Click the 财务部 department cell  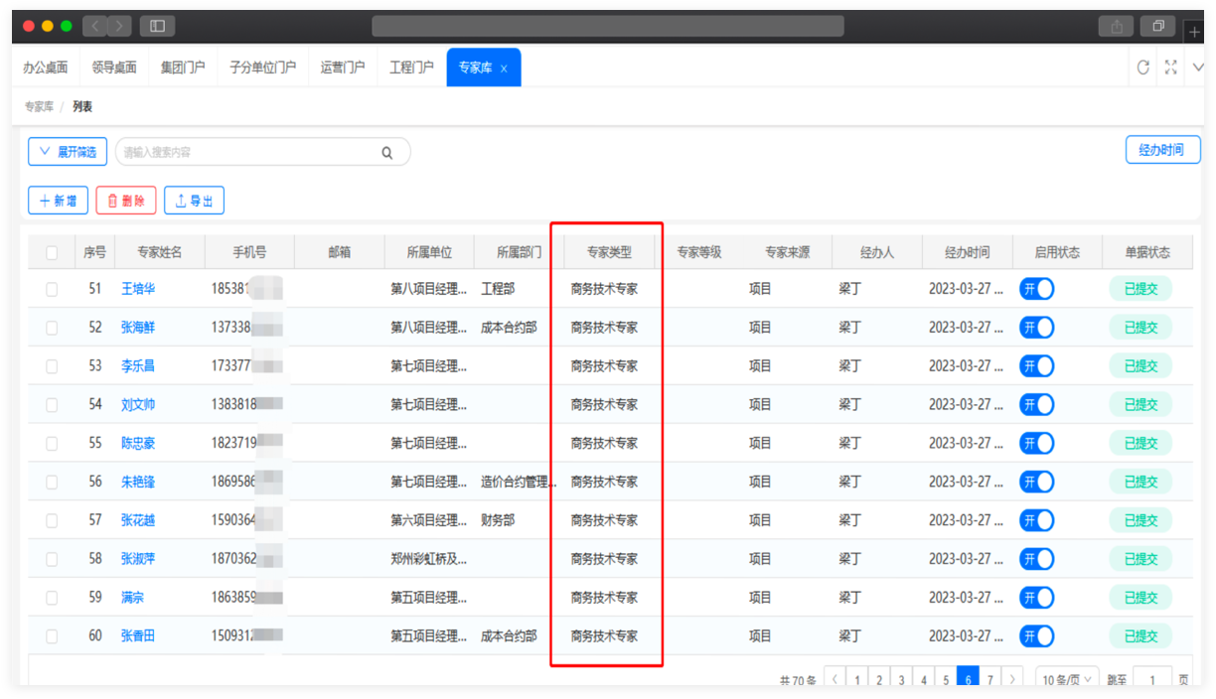(498, 520)
